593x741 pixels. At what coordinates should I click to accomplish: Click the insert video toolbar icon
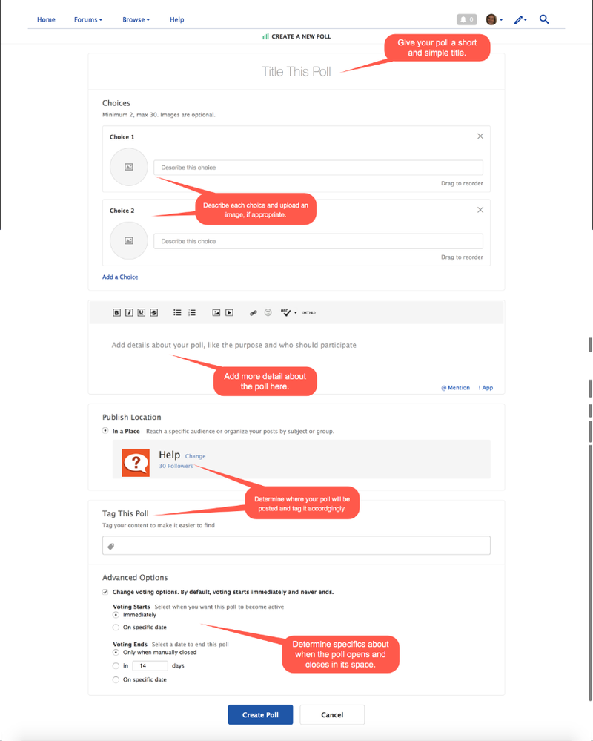(x=230, y=313)
